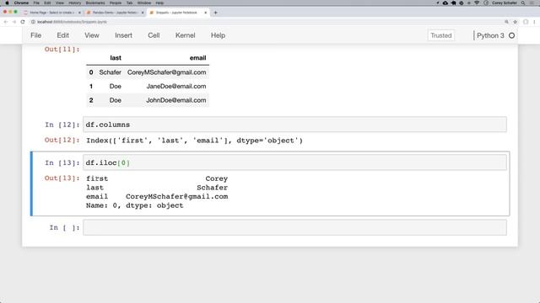
Task: Click the kernel idle indicator circle
Action: tap(512, 35)
